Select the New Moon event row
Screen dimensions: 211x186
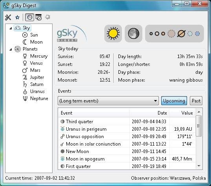pyautogui.click(x=127, y=151)
